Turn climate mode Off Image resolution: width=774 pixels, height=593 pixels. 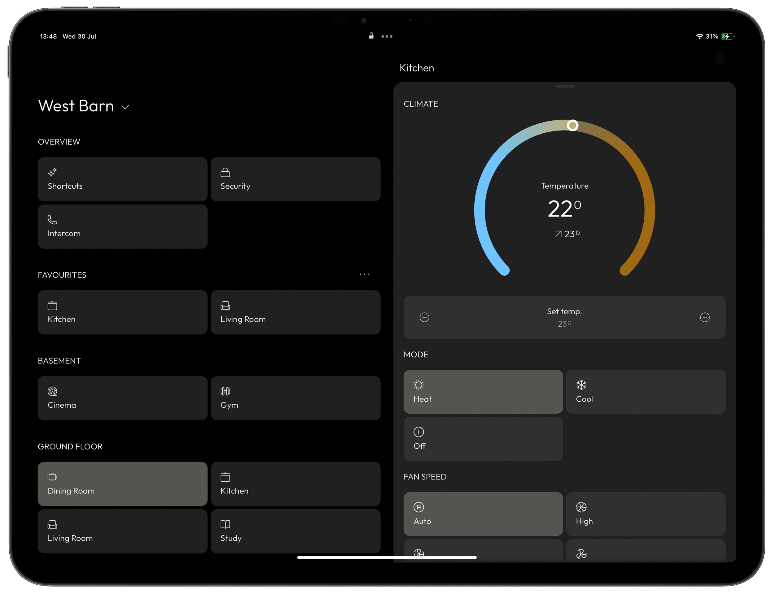pyautogui.click(x=483, y=438)
